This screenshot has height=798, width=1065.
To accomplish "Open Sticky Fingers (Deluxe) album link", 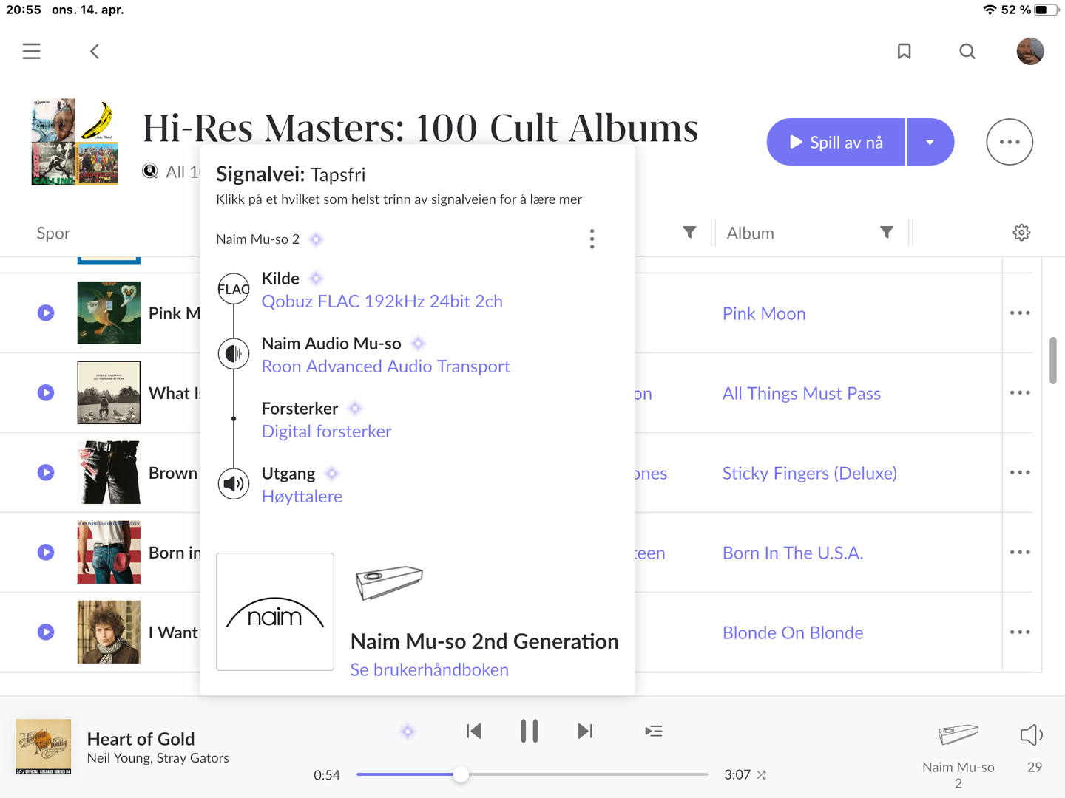I will (x=810, y=474).
